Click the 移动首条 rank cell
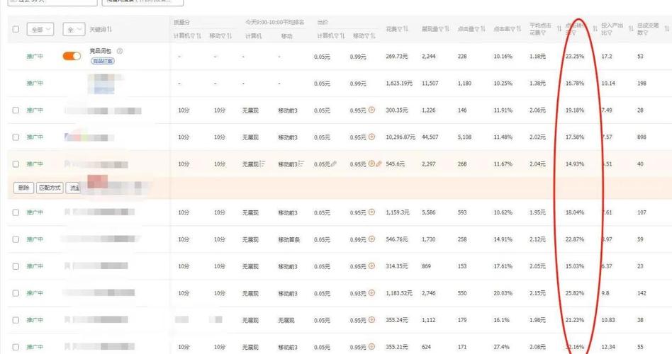This screenshot has height=354, width=672. click(x=289, y=240)
